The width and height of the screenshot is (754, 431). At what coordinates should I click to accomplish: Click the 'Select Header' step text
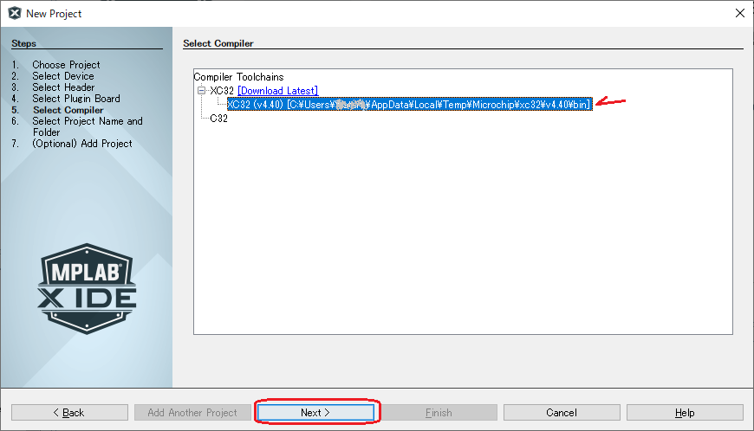63,87
